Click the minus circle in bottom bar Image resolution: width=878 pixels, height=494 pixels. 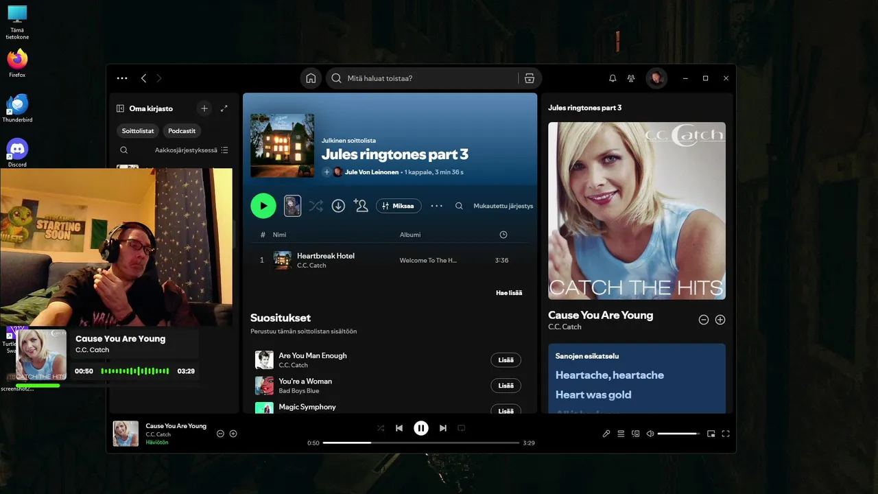click(220, 434)
